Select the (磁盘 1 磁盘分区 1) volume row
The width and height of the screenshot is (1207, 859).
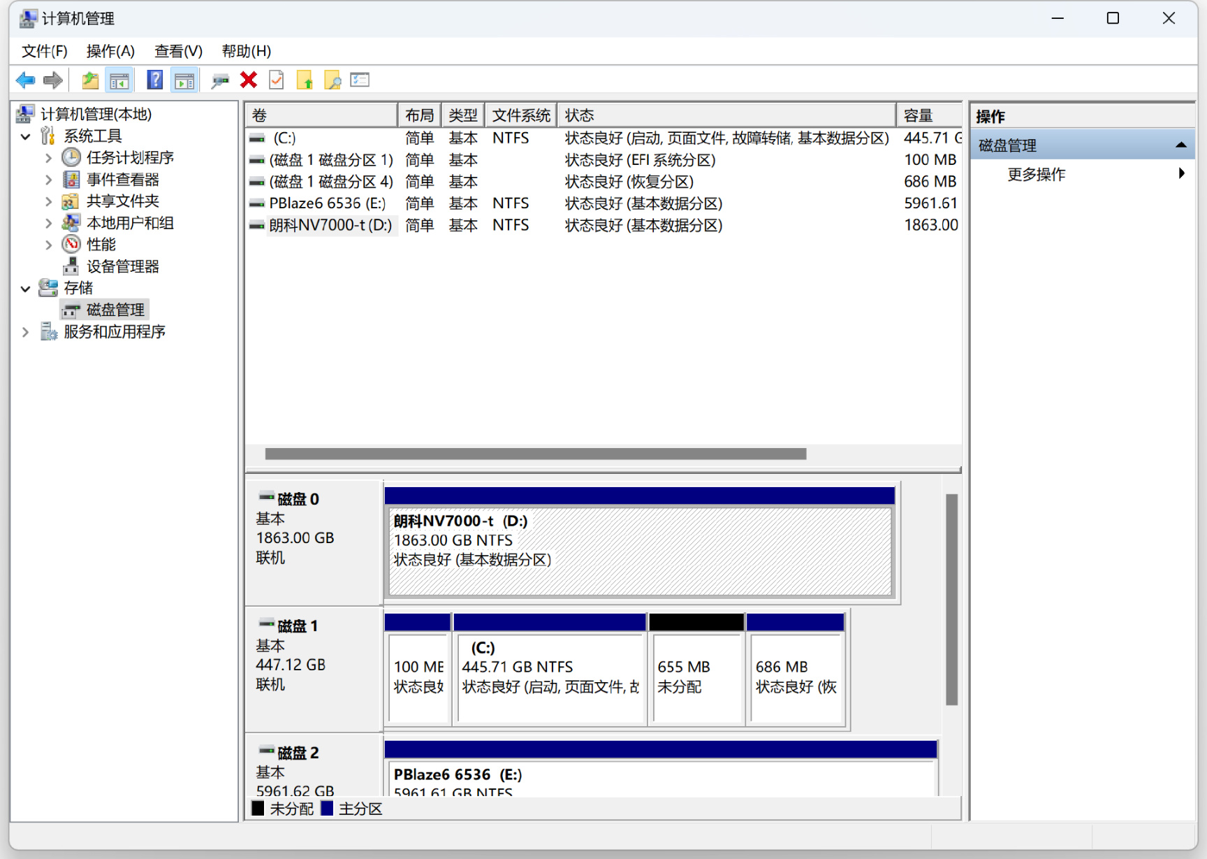click(603, 160)
